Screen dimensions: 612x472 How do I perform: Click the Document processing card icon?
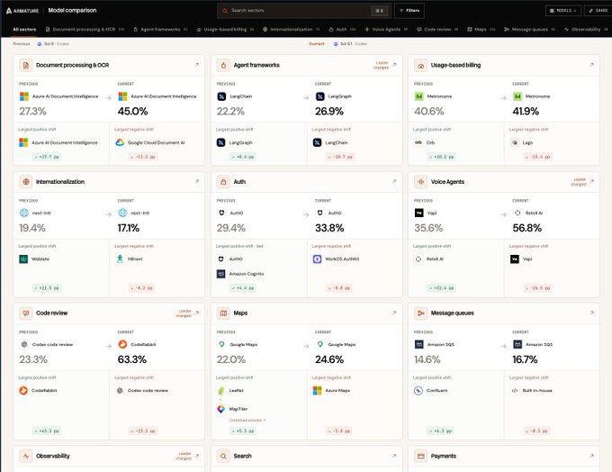click(26, 65)
